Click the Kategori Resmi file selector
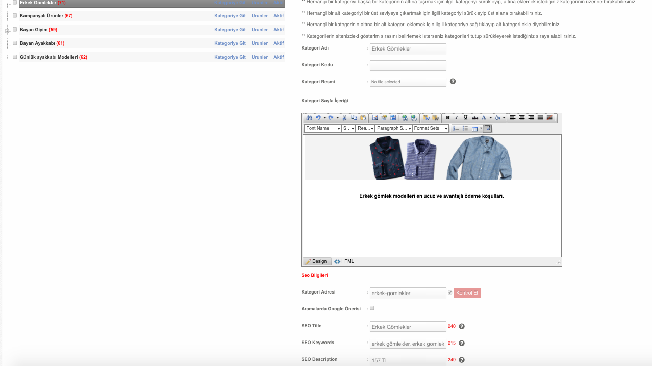The height and width of the screenshot is (366, 652). (408, 82)
